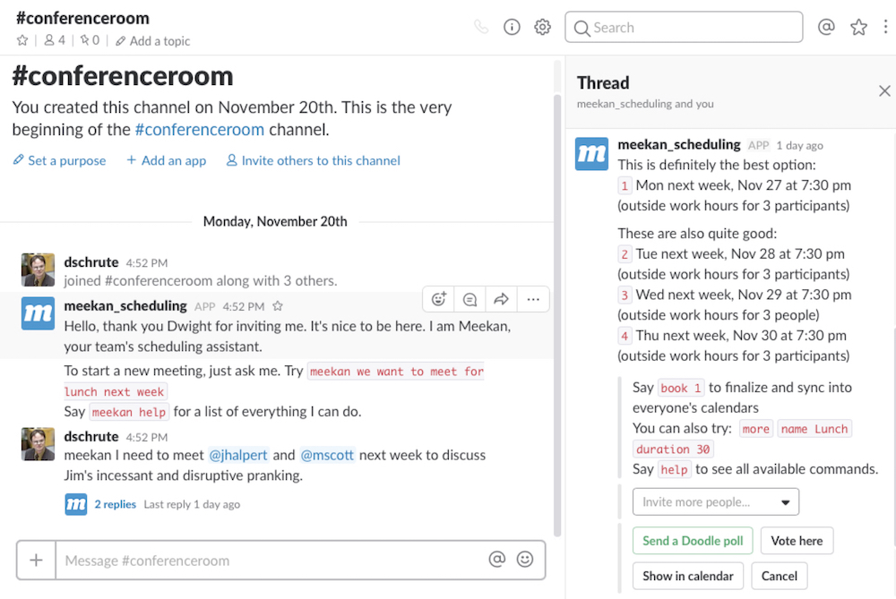Open channel settings gear icon
Image resolution: width=896 pixels, height=599 pixels.
[x=542, y=27]
